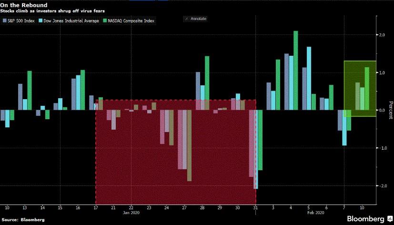This screenshot has width=394, height=225.
Task: Click the Bloomberg chart logo icon
Action: [x=389, y=218]
